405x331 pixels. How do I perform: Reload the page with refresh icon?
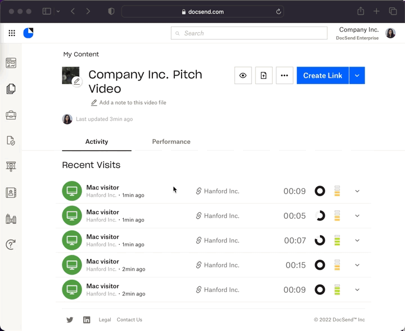click(278, 12)
